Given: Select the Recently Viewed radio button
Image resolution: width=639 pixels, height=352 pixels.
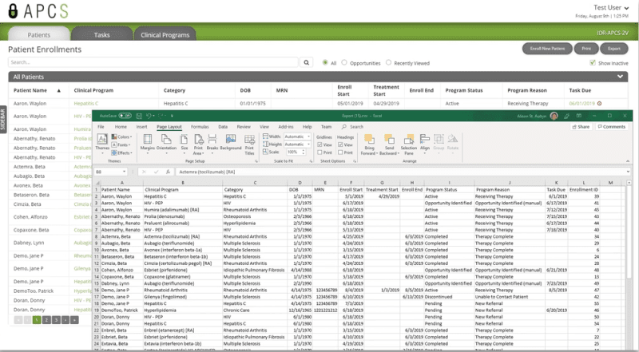Looking at the screenshot, I should [x=388, y=62].
